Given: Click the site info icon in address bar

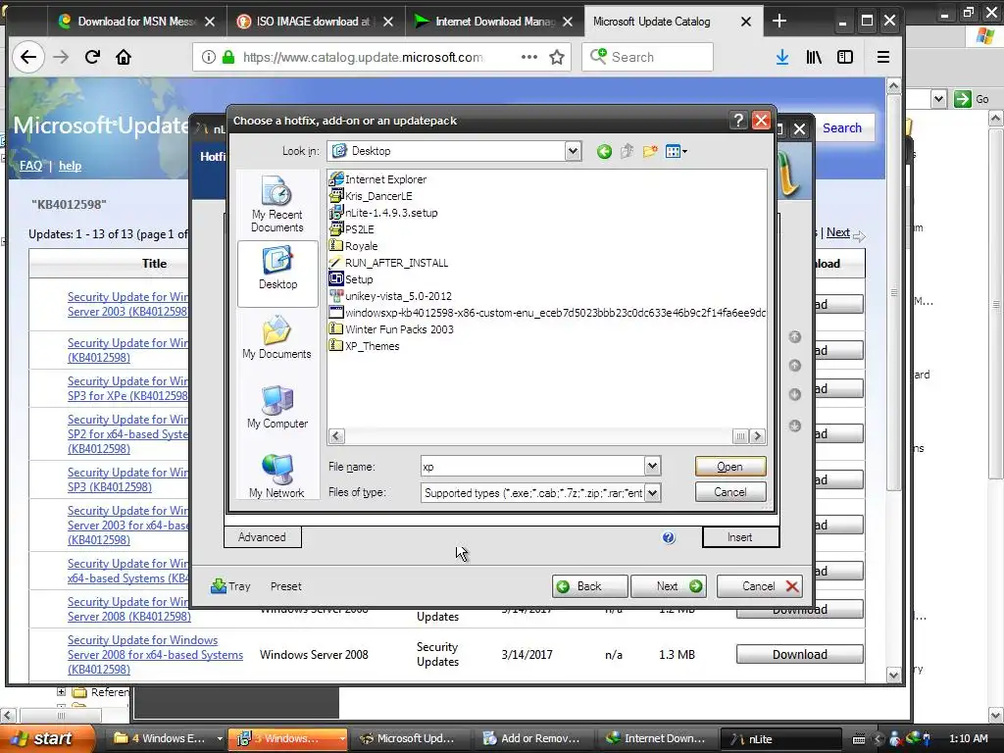Looking at the screenshot, I should pyautogui.click(x=209, y=57).
